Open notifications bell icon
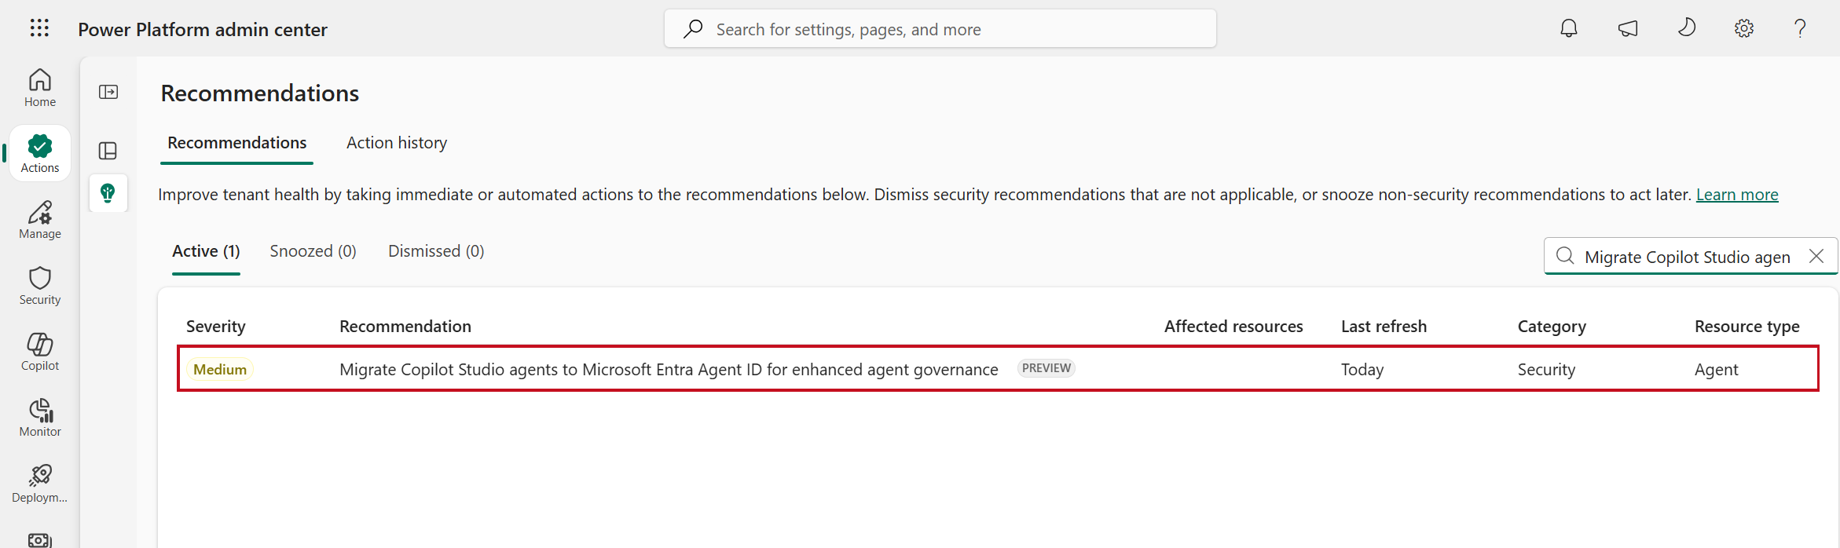1840x548 pixels. tap(1569, 28)
